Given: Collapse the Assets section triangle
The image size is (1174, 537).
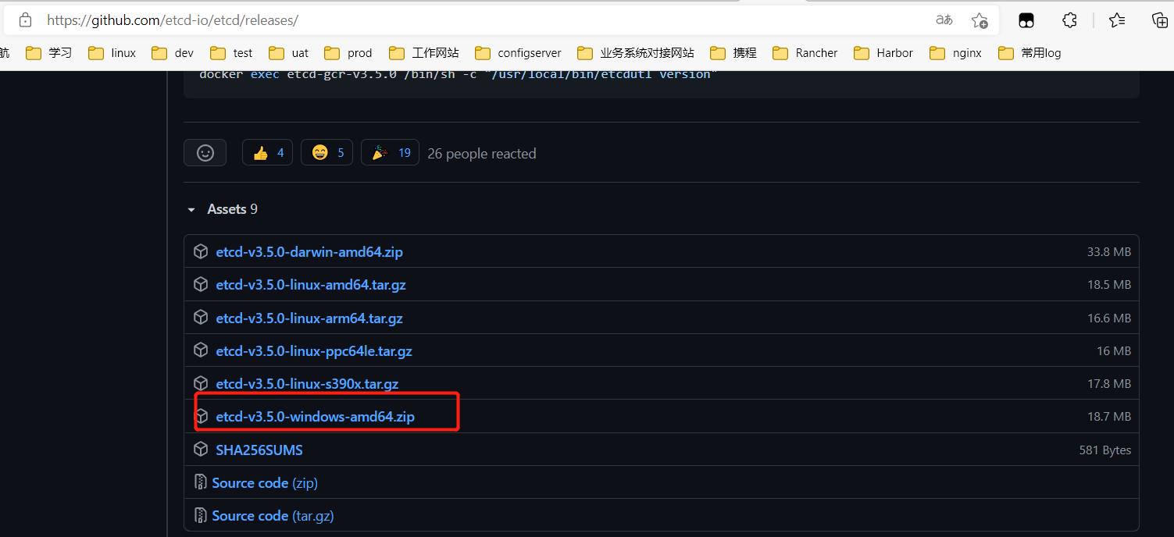Looking at the screenshot, I should click(x=191, y=210).
